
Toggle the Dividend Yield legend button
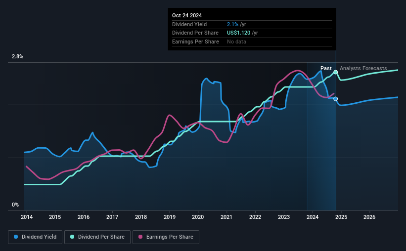coord(35,237)
